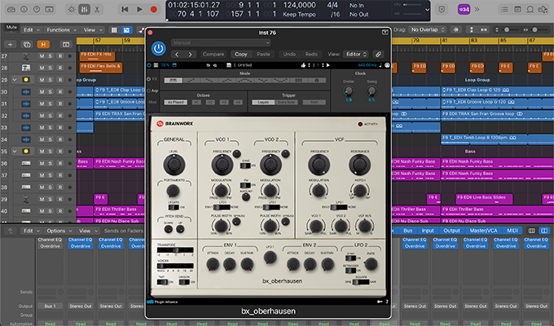Record-enable track 30 with R button

pos(60,92)
